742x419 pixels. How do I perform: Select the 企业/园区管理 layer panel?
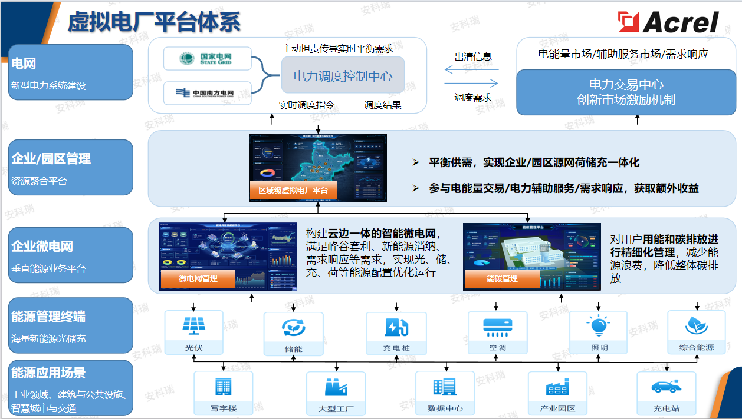click(71, 168)
